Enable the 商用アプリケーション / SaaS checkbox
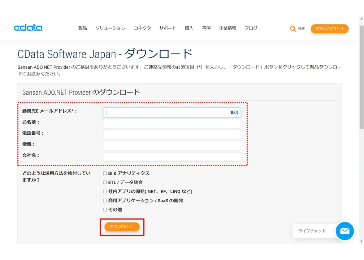This screenshot has width=364, height=260. pos(105,200)
